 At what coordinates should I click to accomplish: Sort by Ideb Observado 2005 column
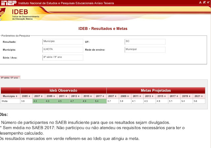pyautogui.click(x=26, y=96)
